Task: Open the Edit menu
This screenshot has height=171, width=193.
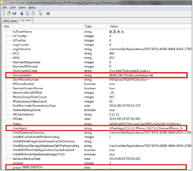Action: point(13,7)
